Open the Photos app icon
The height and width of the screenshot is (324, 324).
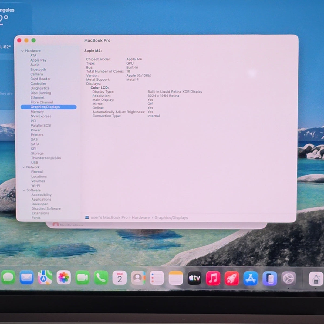pyautogui.click(x=64, y=278)
